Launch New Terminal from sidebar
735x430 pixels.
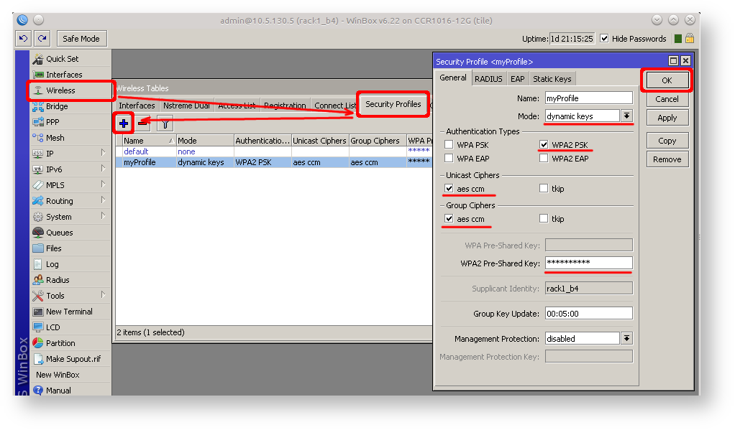[x=68, y=312]
